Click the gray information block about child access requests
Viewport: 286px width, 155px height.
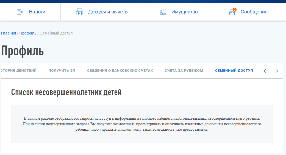point(142,124)
